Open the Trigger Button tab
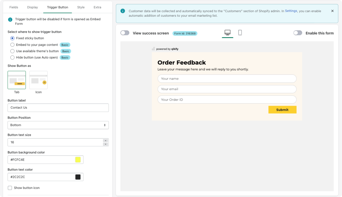Image resolution: width=342 pixels, height=197 pixels. [x=58, y=7]
